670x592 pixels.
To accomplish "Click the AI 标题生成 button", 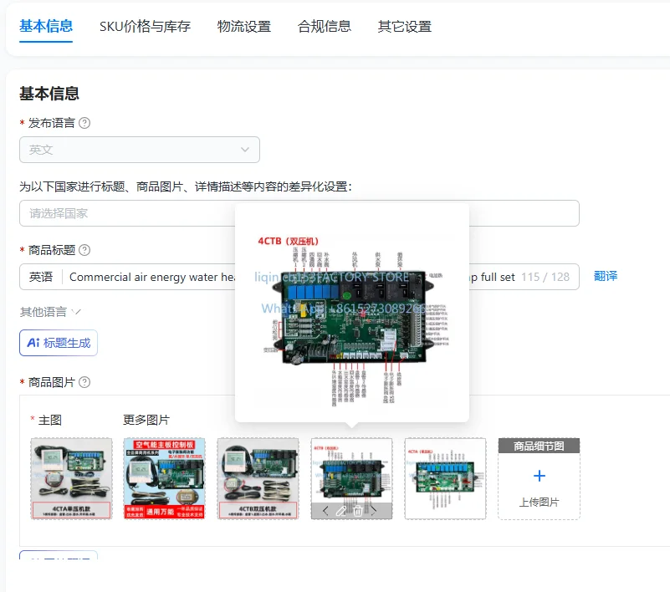I will tap(59, 343).
